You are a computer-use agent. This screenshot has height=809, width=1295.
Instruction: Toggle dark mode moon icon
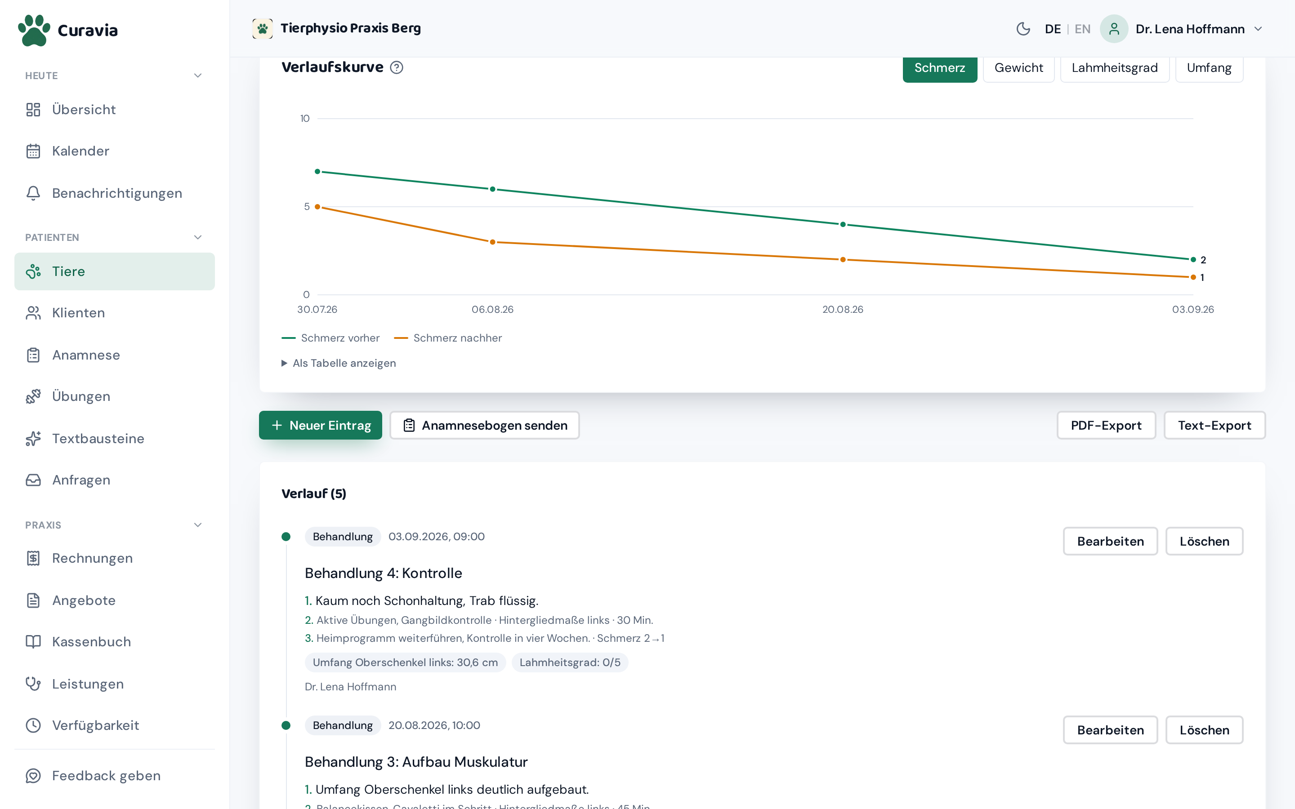click(x=1023, y=29)
